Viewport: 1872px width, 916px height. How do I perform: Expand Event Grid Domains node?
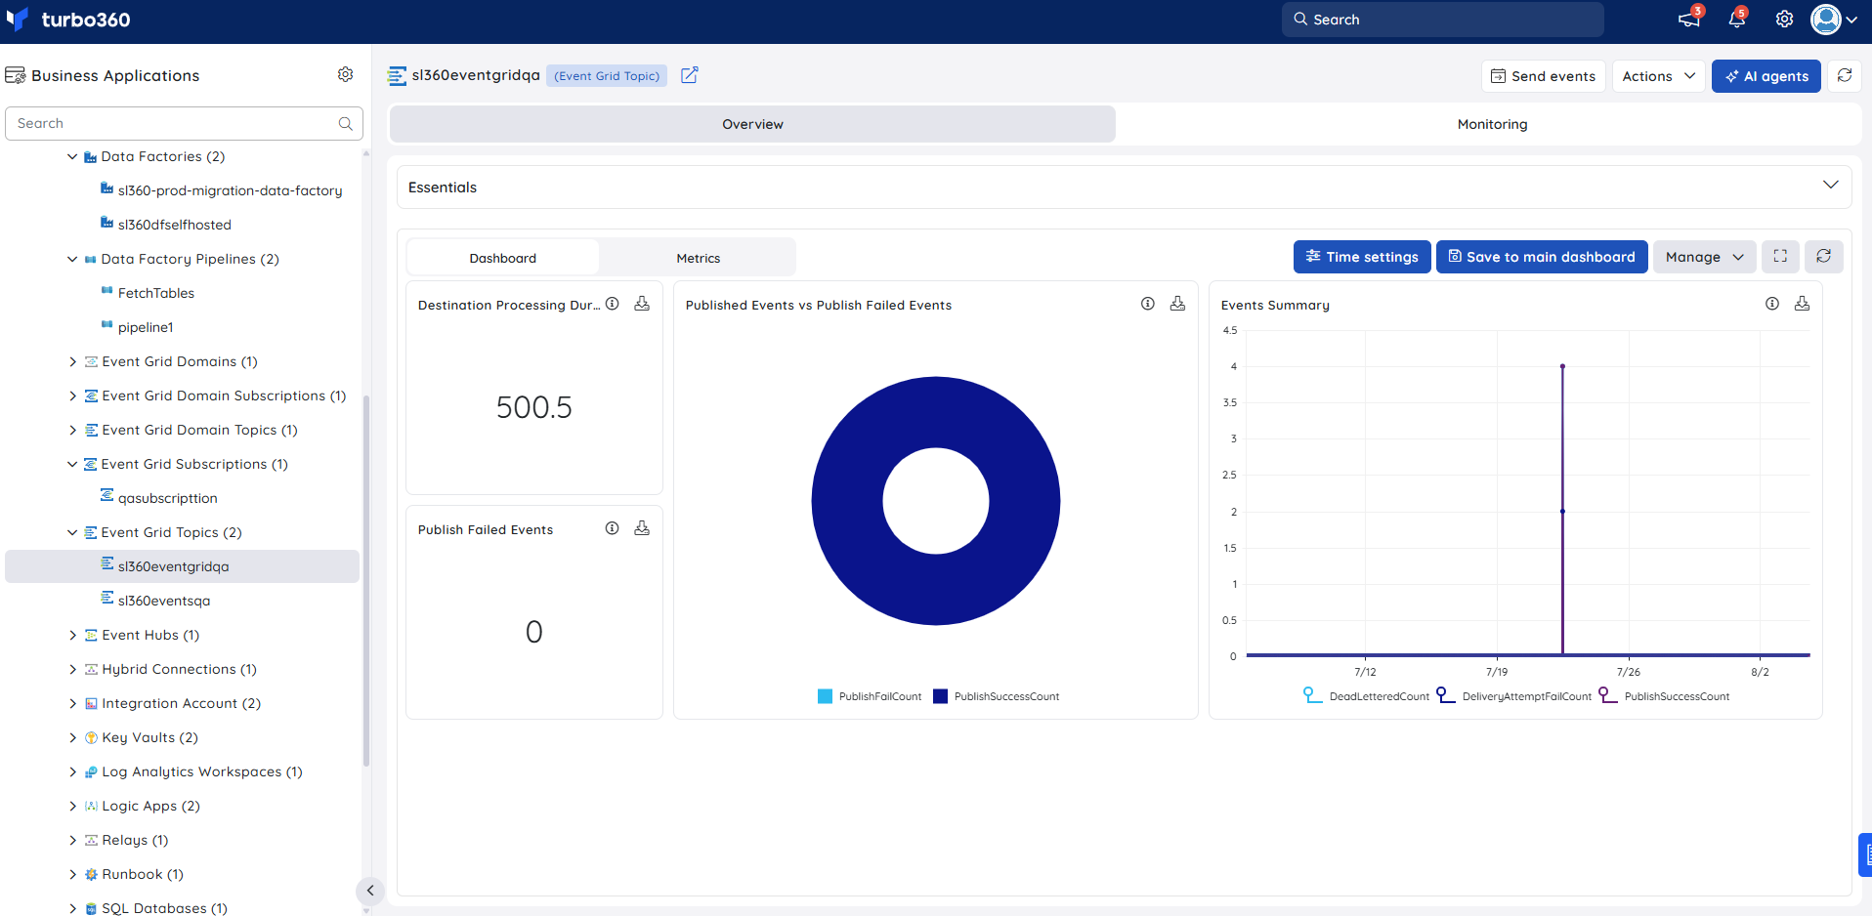pyautogui.click(x=72, y=361)
